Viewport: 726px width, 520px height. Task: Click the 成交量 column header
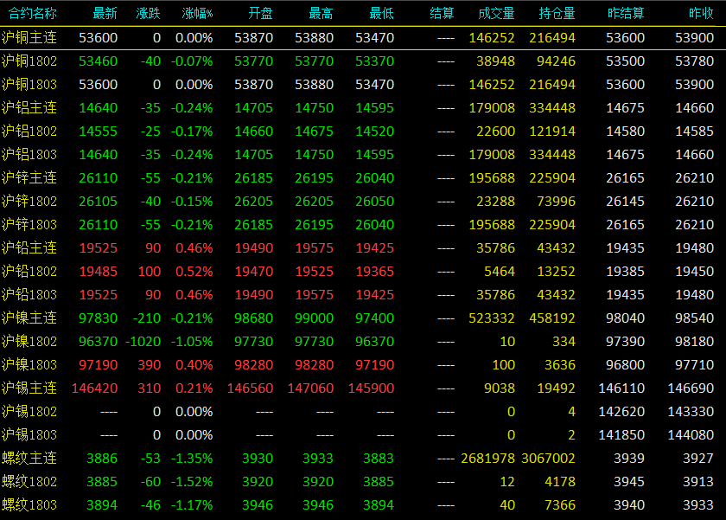[496, 14]
